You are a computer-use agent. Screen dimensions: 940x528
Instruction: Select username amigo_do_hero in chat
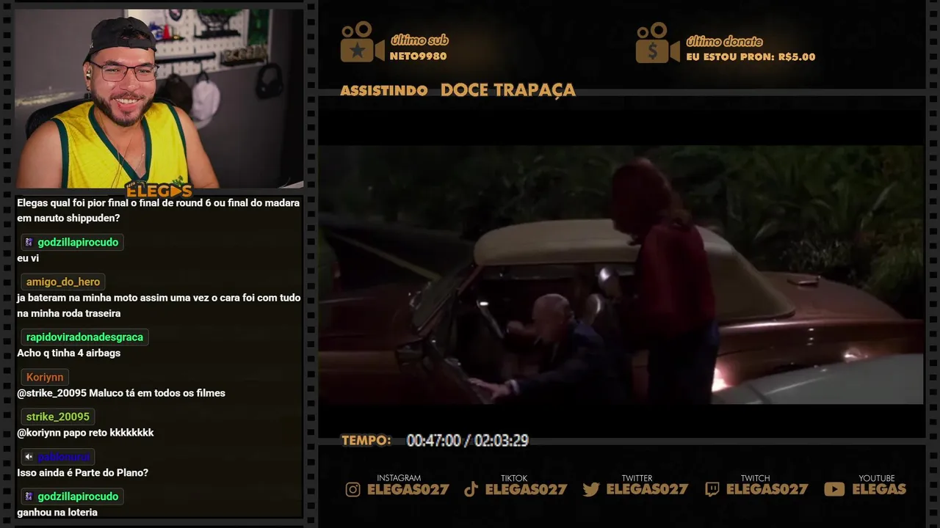point(63,282)
